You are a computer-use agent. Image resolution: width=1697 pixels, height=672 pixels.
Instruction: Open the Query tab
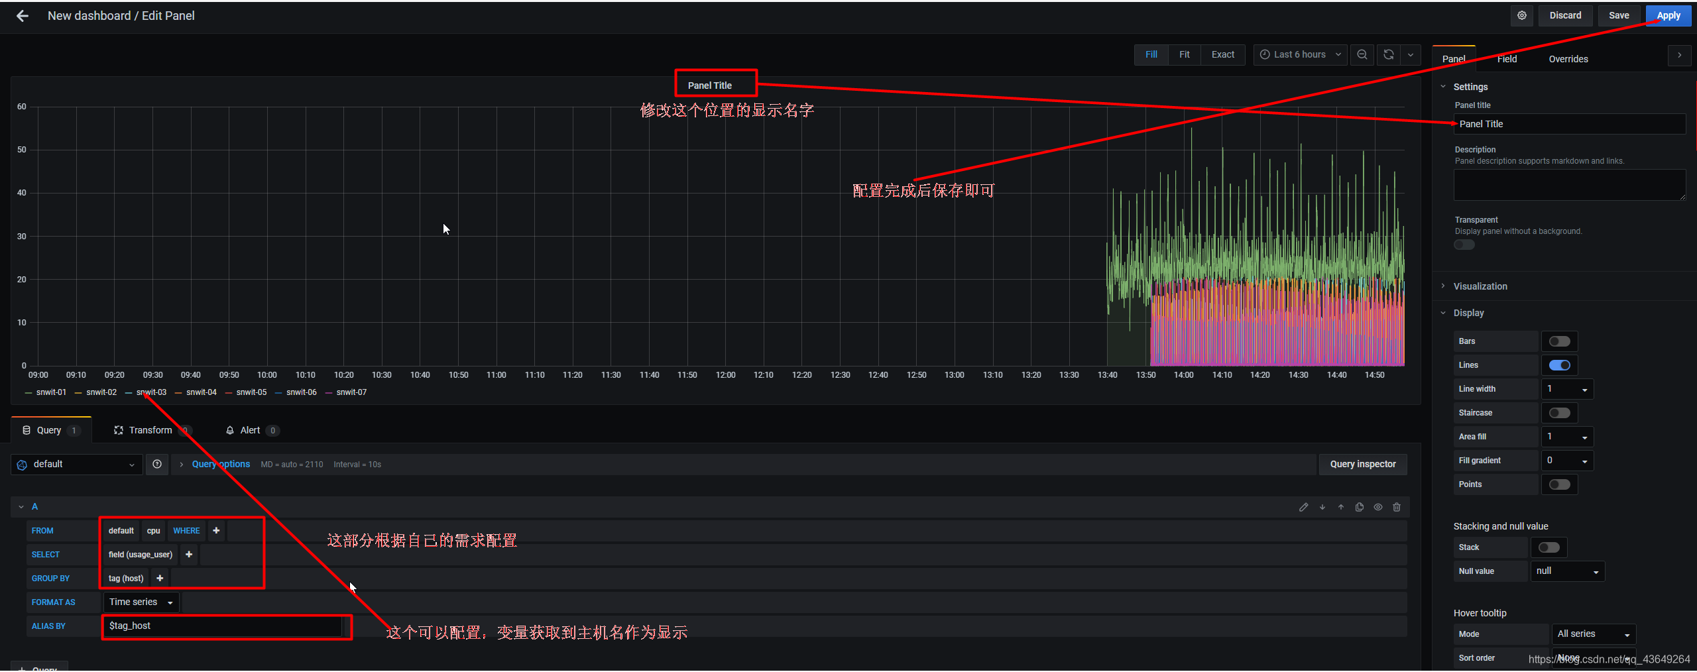click(51, 430)
